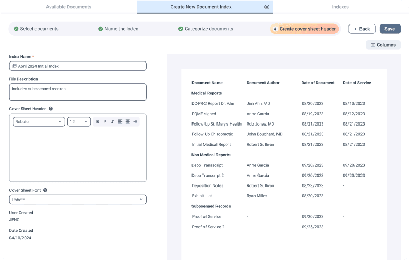Select the Follow Up St. Mary's Health row
Screen dimensions: 409x261
284,124
